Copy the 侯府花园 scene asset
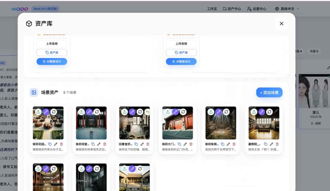 coord(50,144)
